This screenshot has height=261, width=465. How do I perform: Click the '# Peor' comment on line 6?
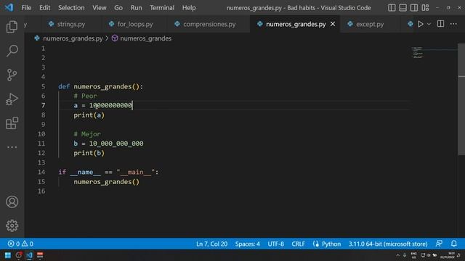(x=85, y=96)
